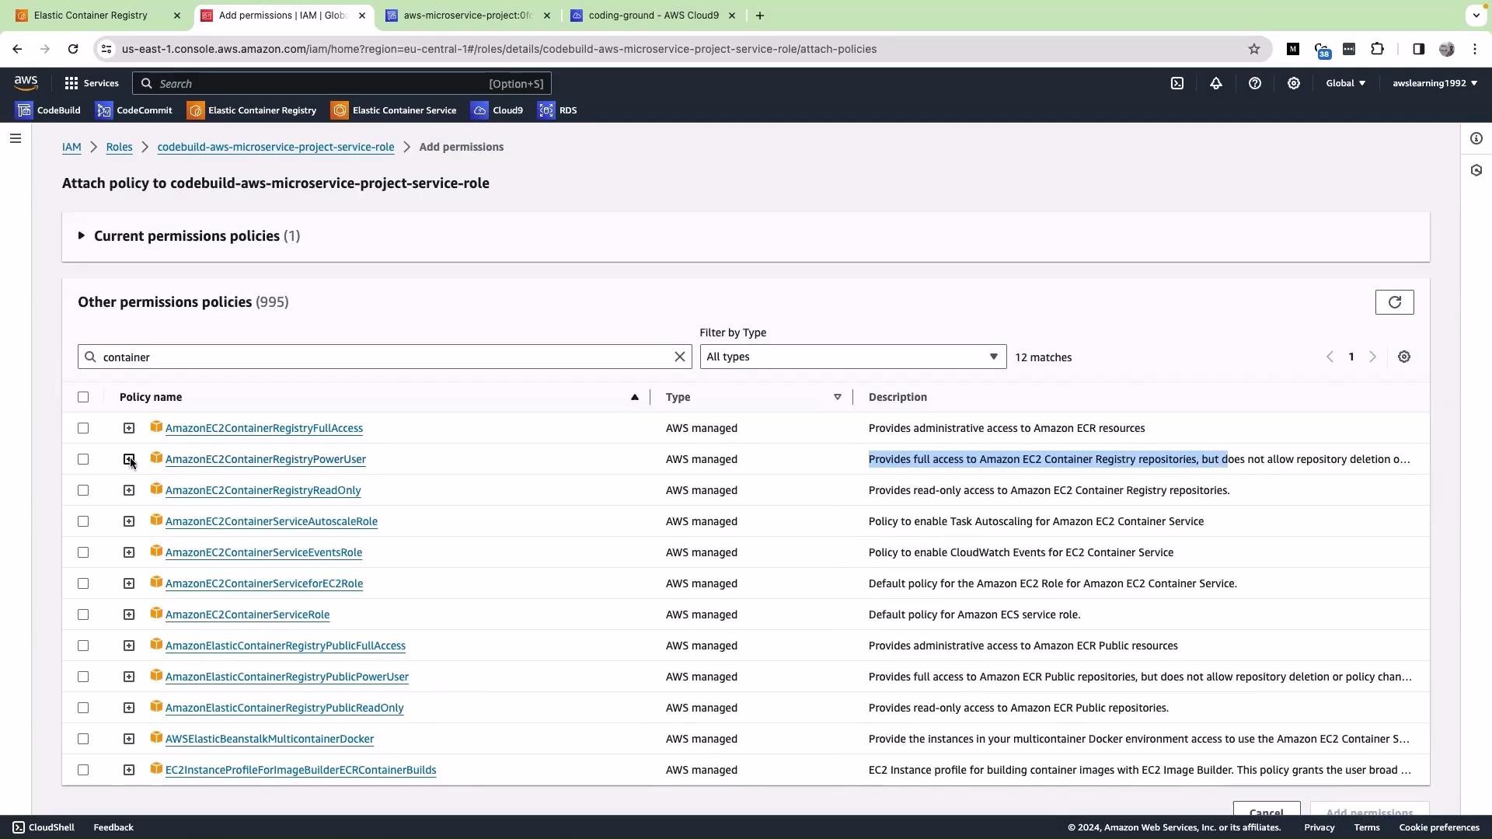Open Cookie preferences in footer
Screen dimensions: 1492x839
[1438, 827]
